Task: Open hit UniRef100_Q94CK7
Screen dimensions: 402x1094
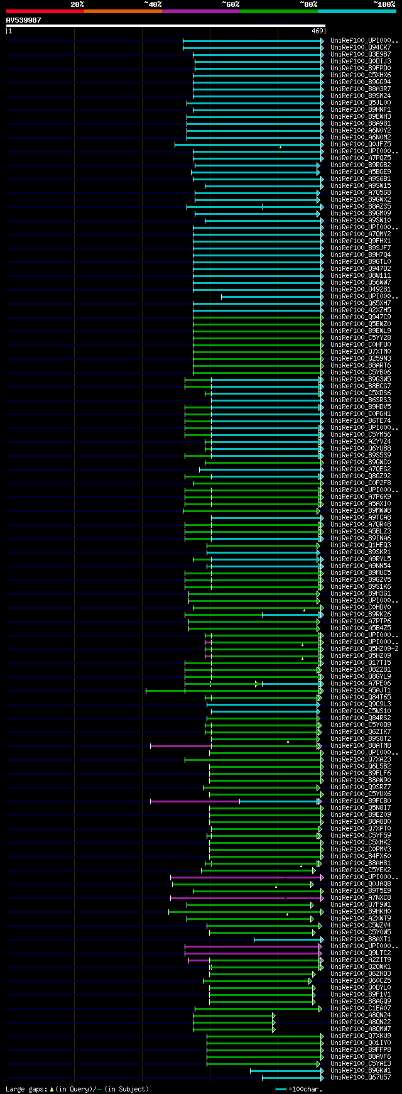Action: [x=361, y=48]
